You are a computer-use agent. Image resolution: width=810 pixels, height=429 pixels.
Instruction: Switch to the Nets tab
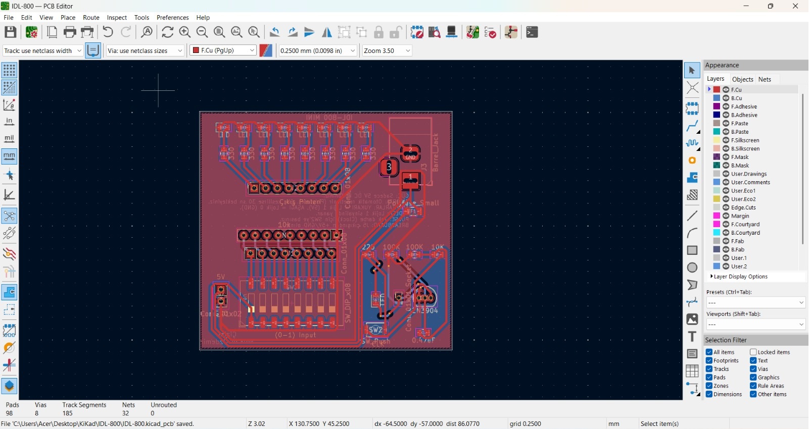tap(765, 79)
